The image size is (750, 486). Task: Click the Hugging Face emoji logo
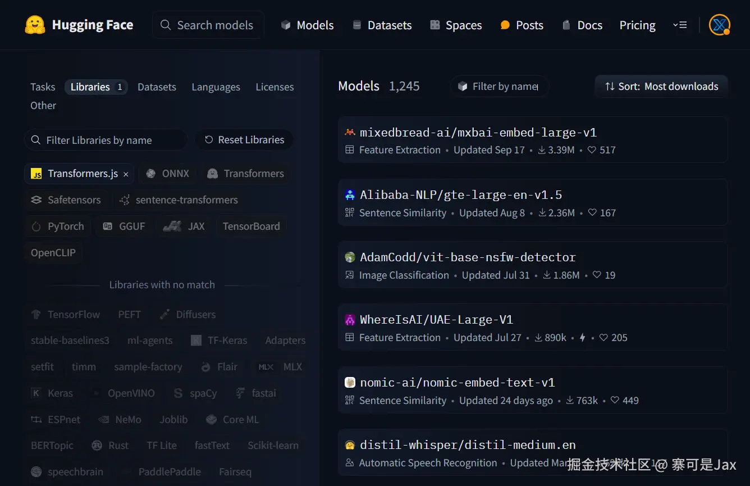tap(35, 25)
